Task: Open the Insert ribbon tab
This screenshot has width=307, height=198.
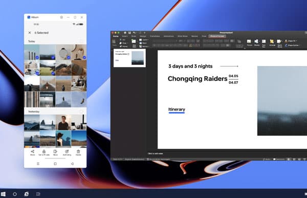Action: point(124,36)
